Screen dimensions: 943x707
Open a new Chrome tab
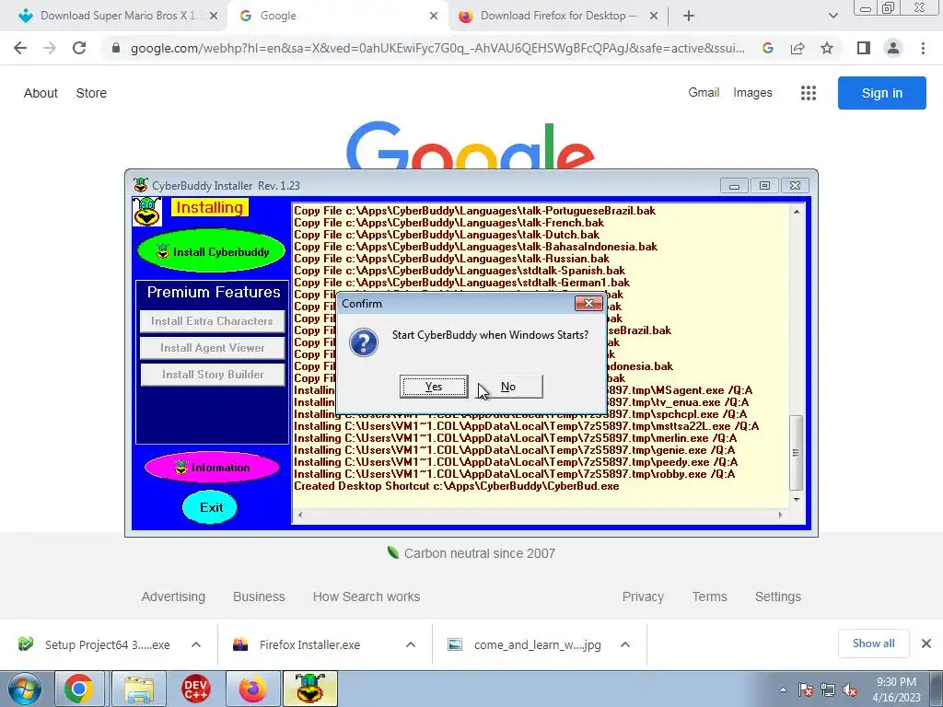[x=689, y=17]
